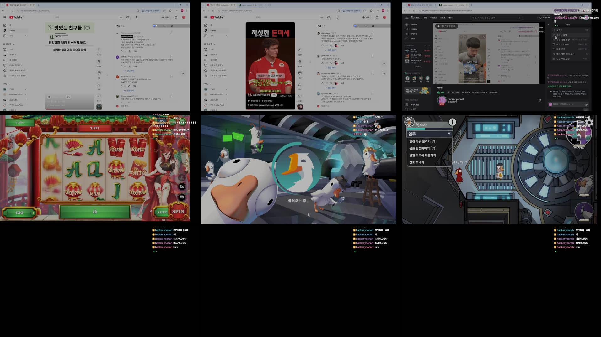Click the Remix icon below the share button

pyautogui.click(x=300, y=96)
